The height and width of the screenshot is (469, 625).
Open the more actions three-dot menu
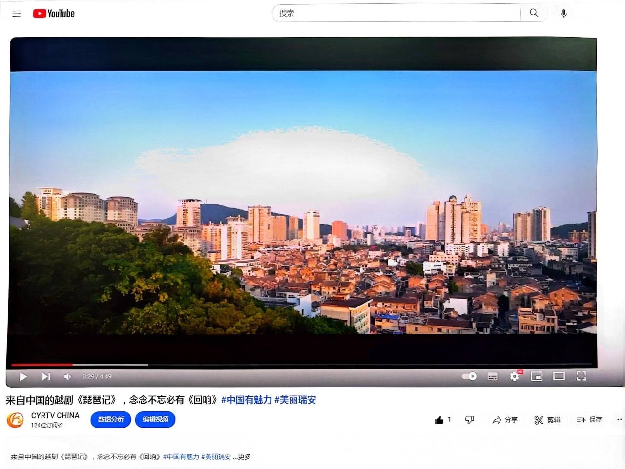point(620,420)
